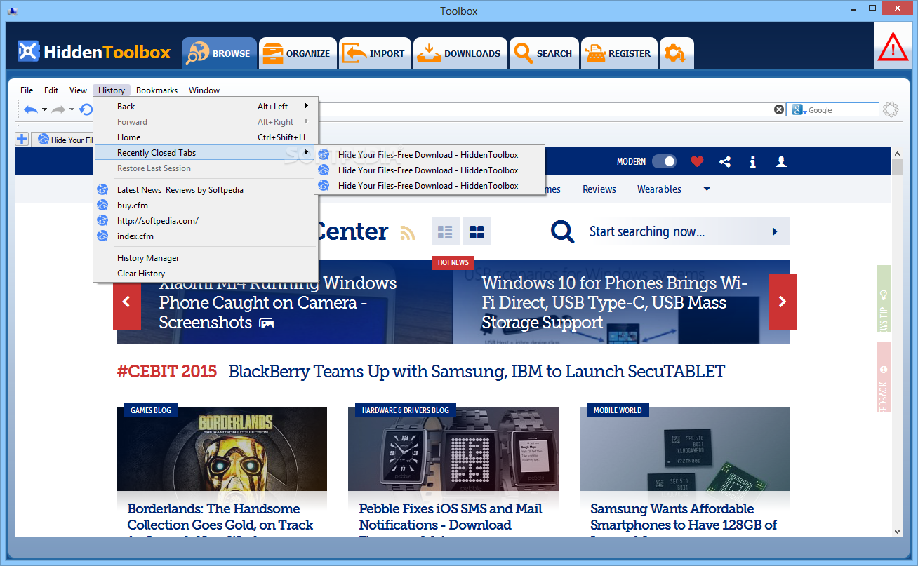
Task: Click the search submit arrow button
Action: pyautogui.click(x=776, y=231)
